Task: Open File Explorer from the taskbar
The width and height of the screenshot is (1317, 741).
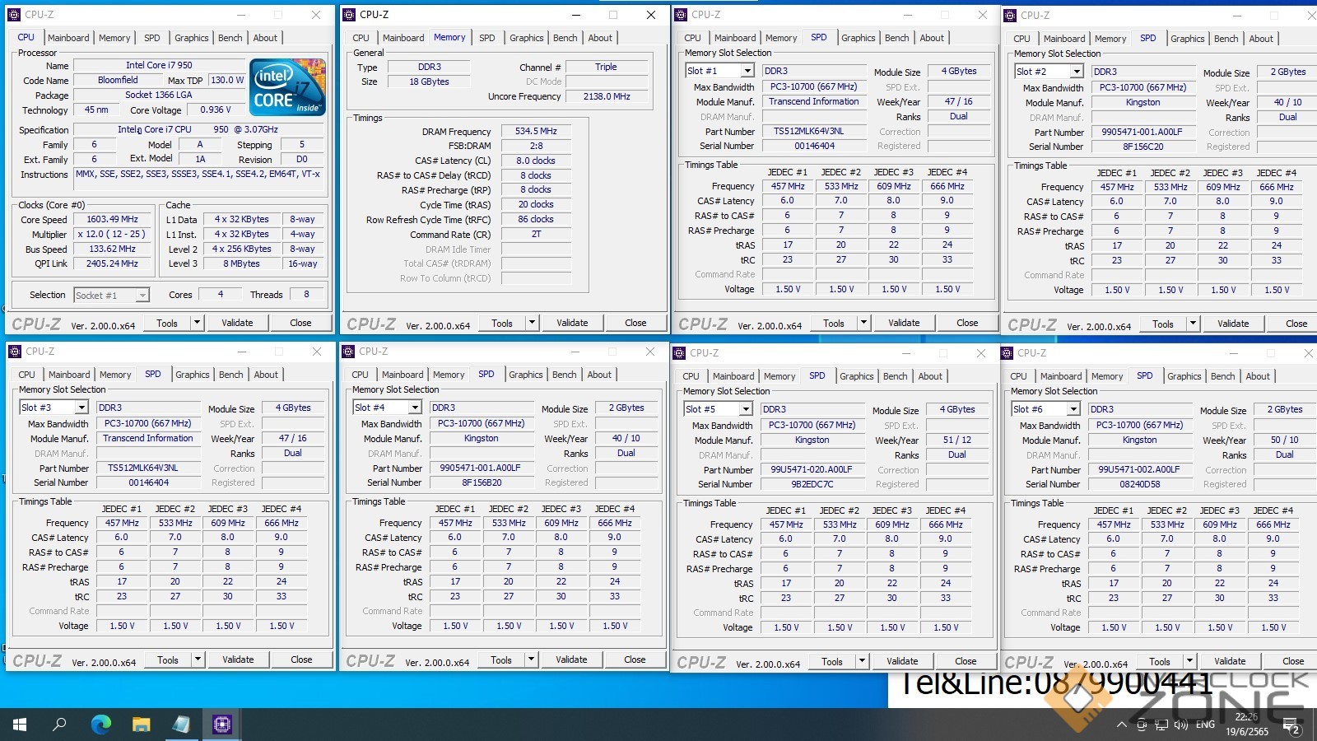Action: (142, 725)
